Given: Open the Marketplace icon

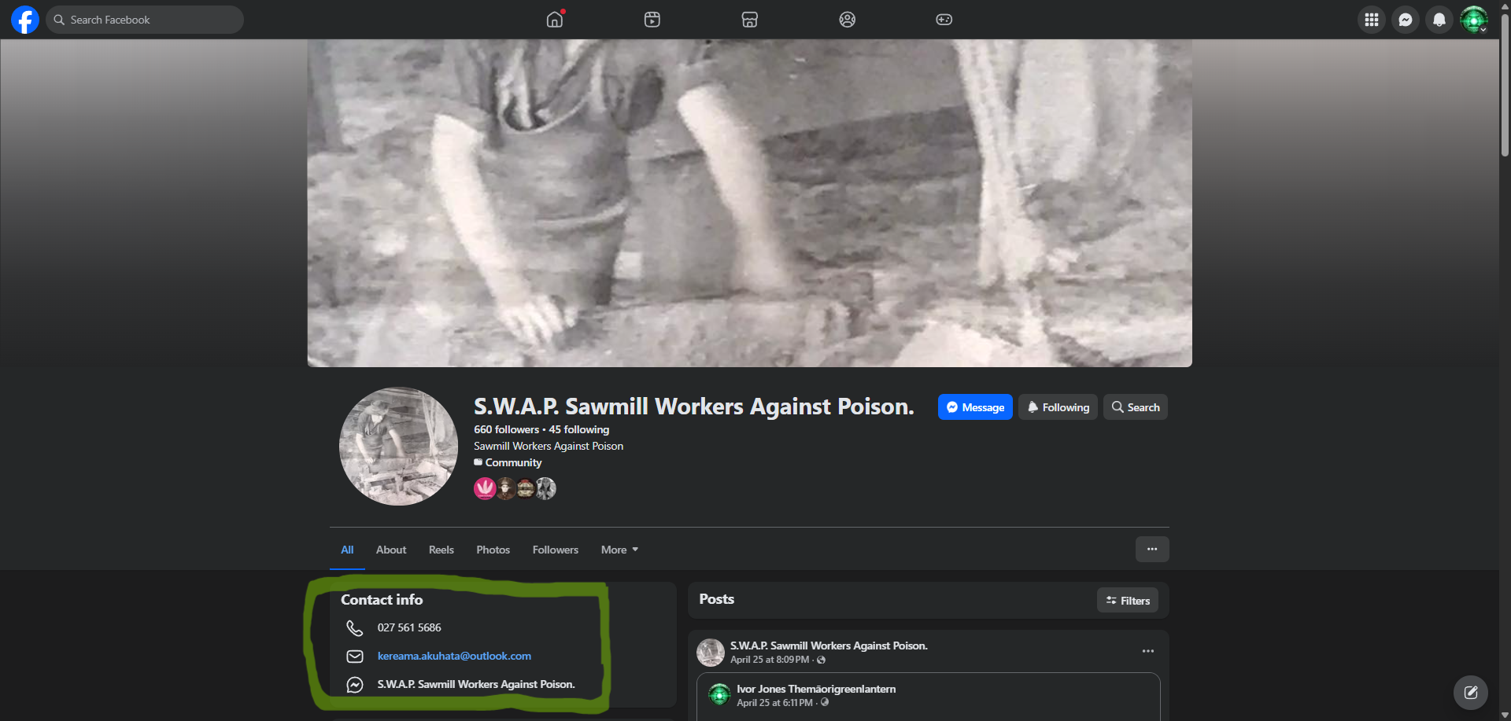Looking at the screenshot, I should click(x=750, y=20).
